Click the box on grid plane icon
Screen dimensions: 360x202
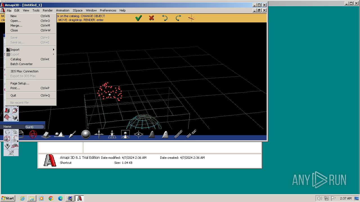click(46, 135)
